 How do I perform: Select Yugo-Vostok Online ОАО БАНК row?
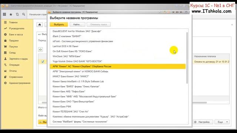click(x=118, y=61)
